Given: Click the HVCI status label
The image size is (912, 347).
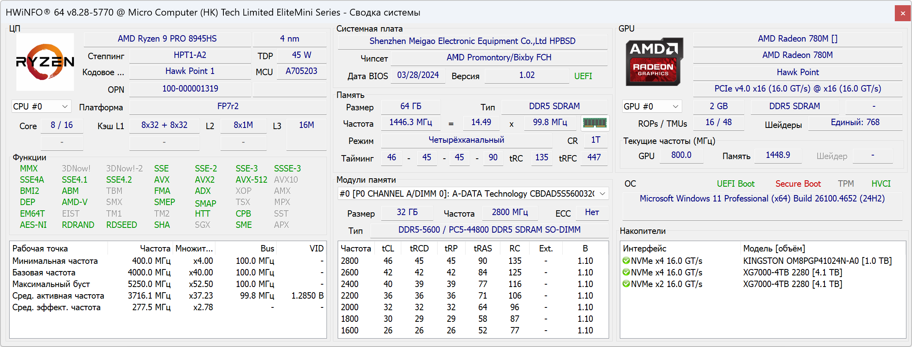Looking at the screenshot, I should pyautogui.click(x=881, y=184).
